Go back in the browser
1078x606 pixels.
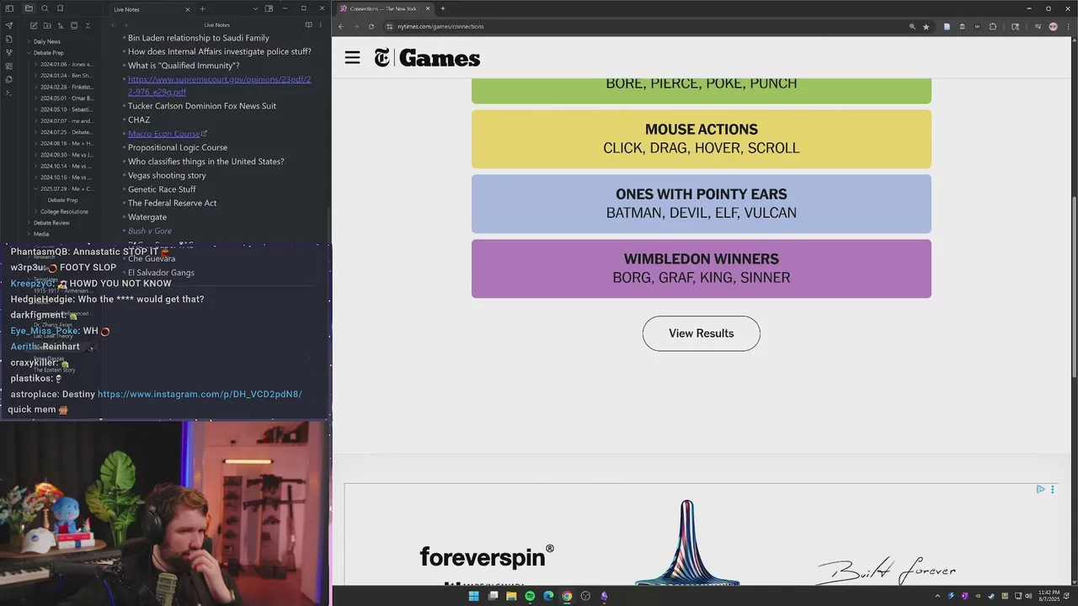pyautogui.click(x=341, y=26)
